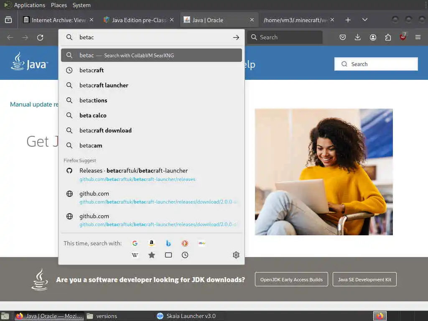Choose the betacraft download suggestion
This screenshot has width=428, height=321.
(x=151, y=130)
